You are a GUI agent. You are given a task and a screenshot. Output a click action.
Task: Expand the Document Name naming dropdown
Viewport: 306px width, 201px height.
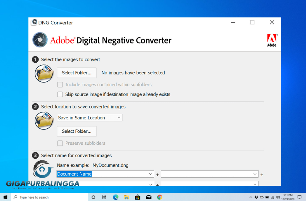point(150,174)
